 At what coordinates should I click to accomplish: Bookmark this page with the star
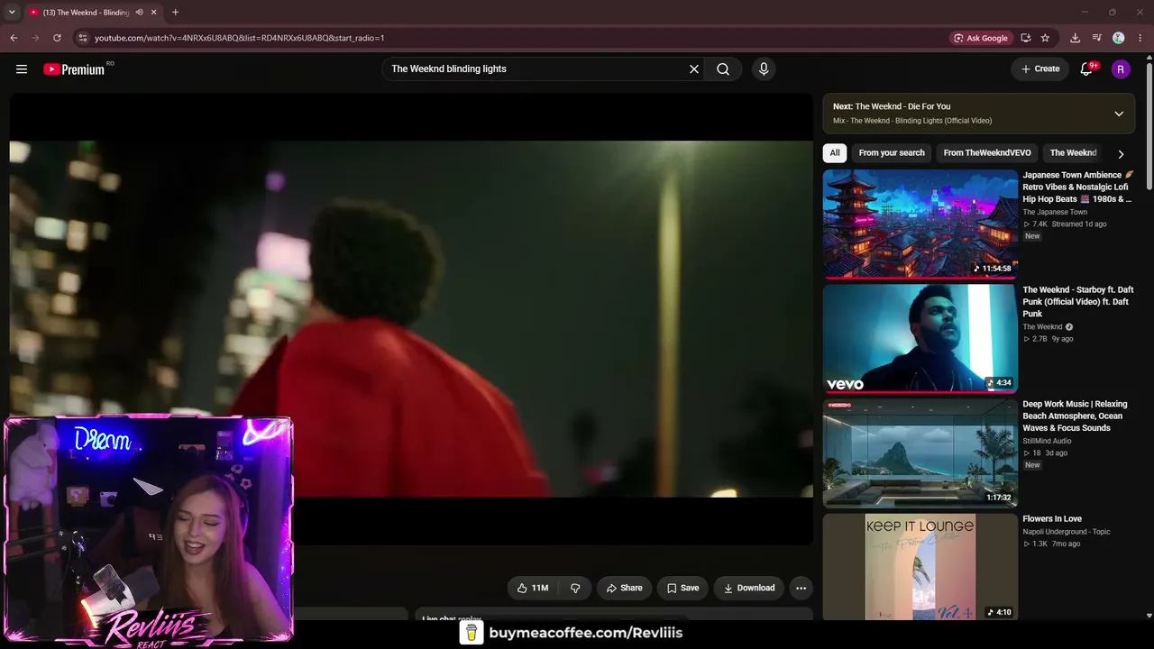click(1045, 38)
